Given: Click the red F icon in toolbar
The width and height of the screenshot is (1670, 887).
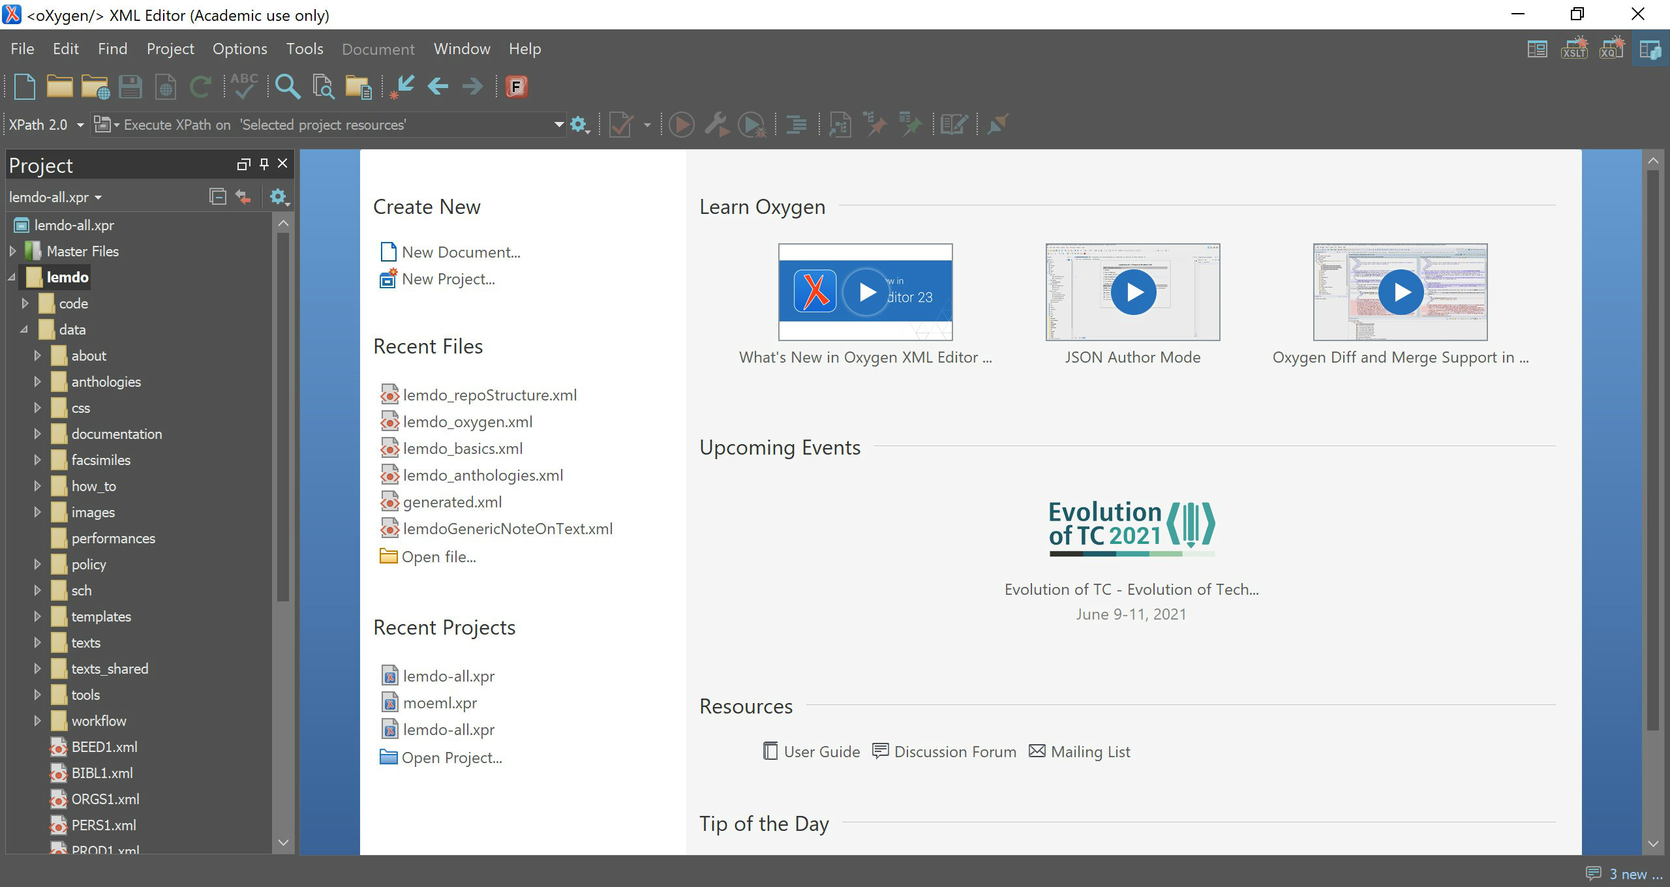Looking at the screenshot, I should (516, 87).
